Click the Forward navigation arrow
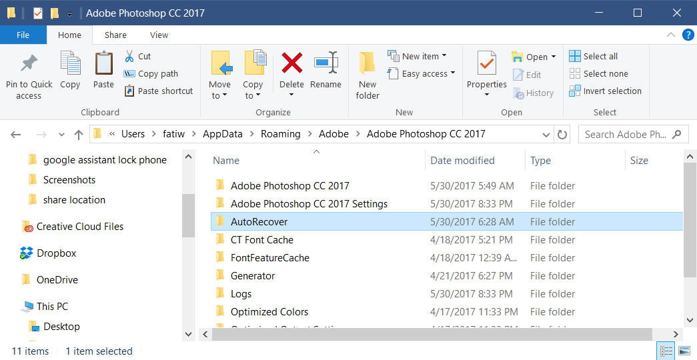 coord(41,134)
